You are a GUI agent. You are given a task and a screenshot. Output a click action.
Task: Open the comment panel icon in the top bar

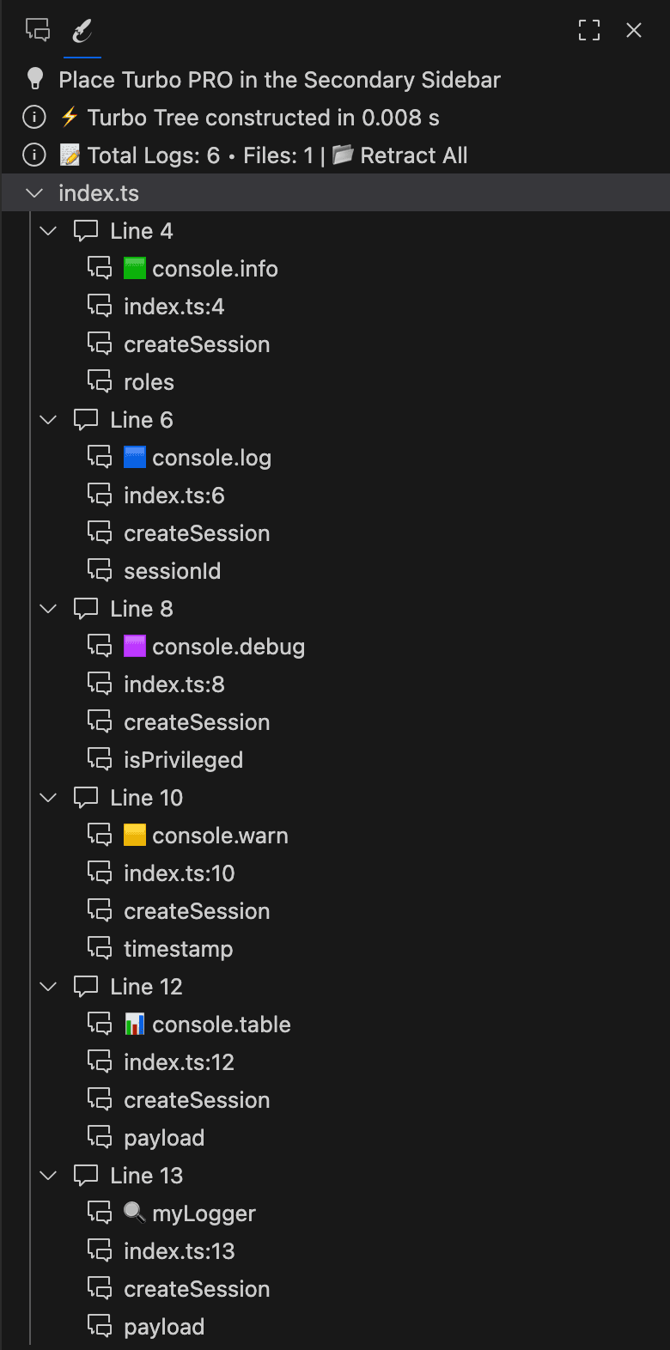click(x=37, y=29)
